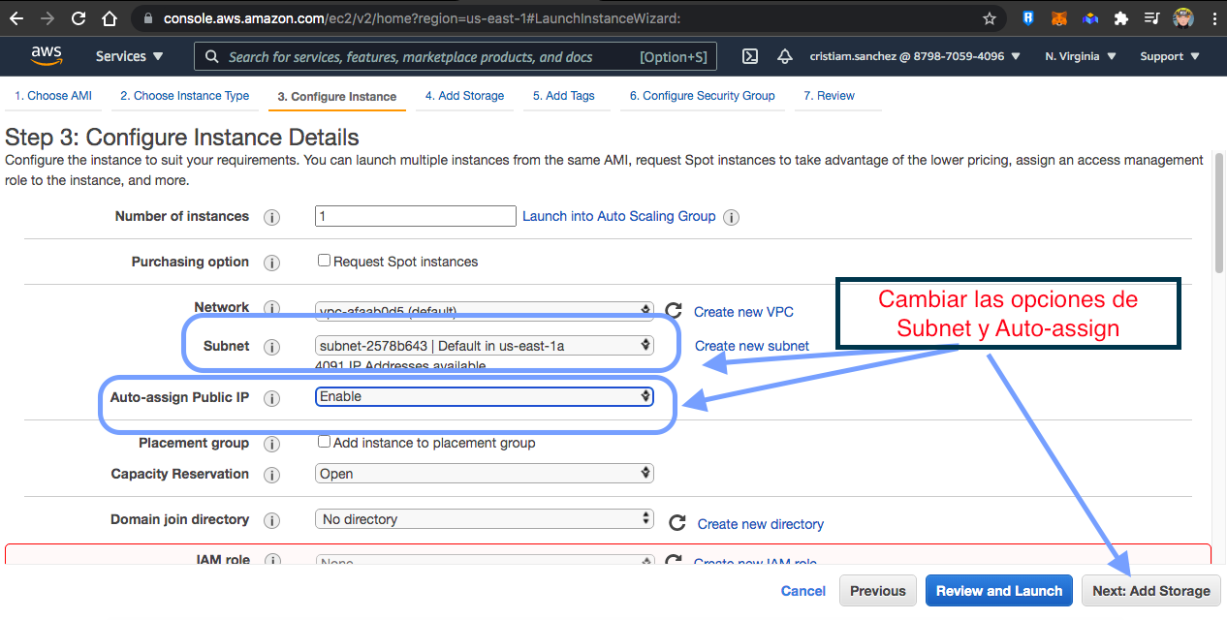Go to the 4. Add Storage tab
The width and height of the screenshot is (1227, 620).
tap(464, 96)
